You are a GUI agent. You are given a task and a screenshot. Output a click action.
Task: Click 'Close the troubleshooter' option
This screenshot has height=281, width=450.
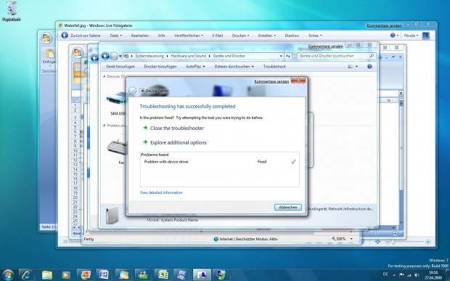(x=177, y=129)
